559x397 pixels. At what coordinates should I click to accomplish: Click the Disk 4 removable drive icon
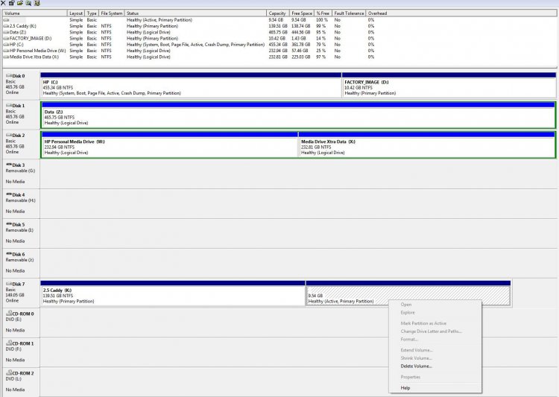(9, 194)
